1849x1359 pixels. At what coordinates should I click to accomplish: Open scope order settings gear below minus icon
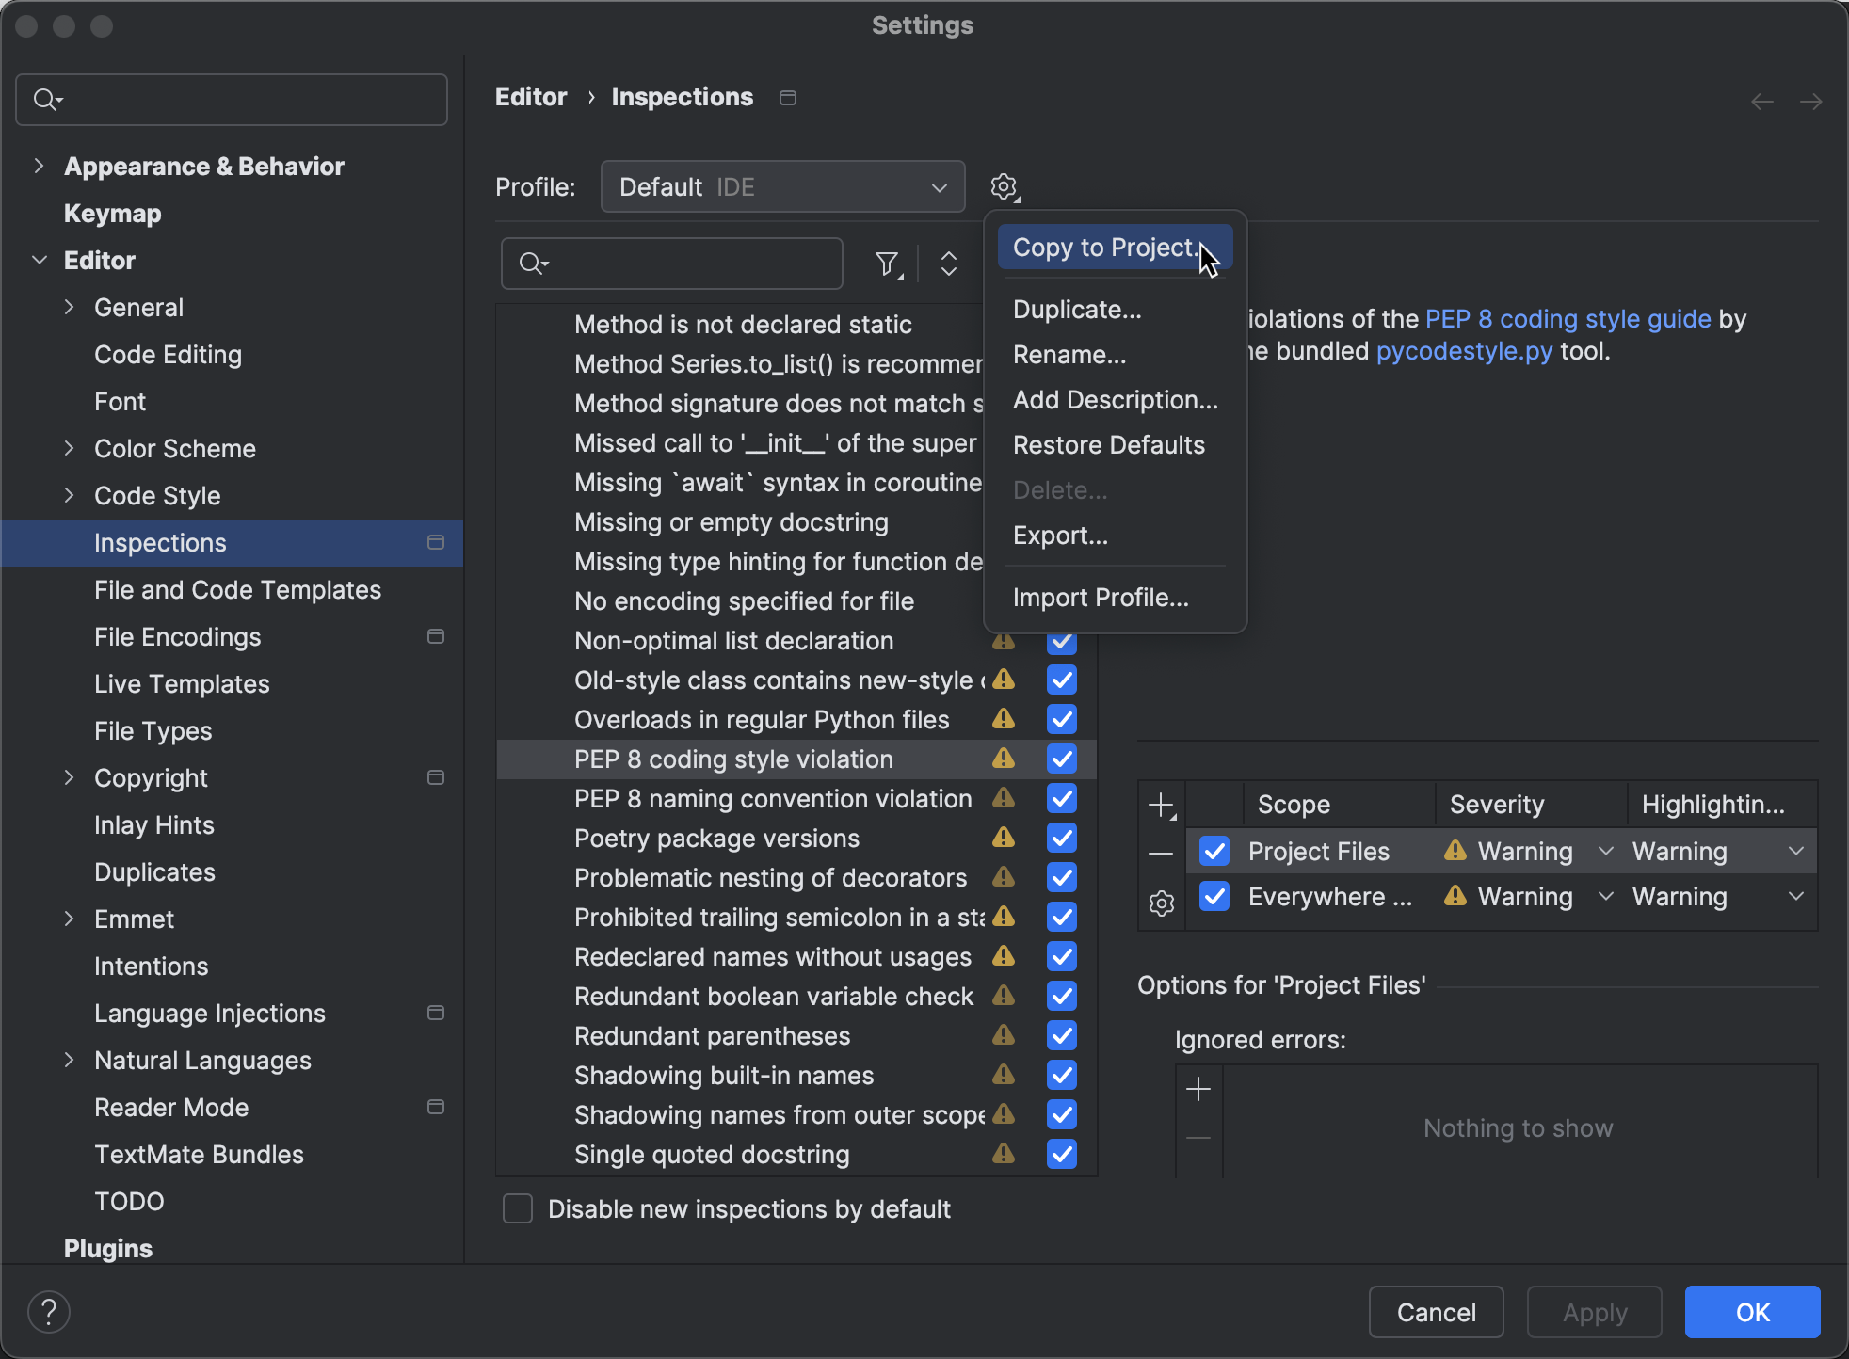(x=1161, y=903)
